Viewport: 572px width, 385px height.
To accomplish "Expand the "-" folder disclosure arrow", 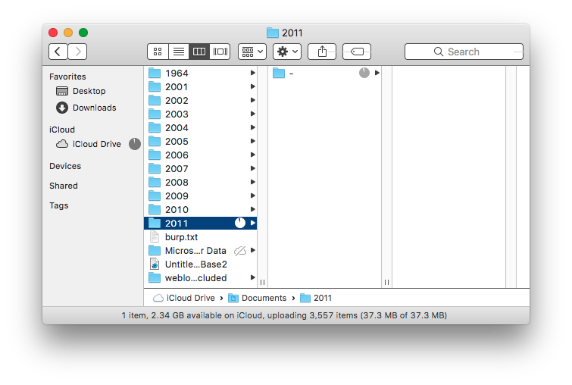I will (377, 73).
